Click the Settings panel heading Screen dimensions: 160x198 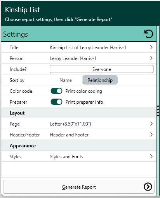[16, 34]
